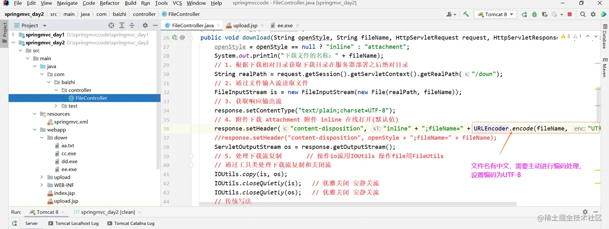Screen dimensions: 609x229
Task: Open Tomcat Localhost Log tab
Action: 73,223
